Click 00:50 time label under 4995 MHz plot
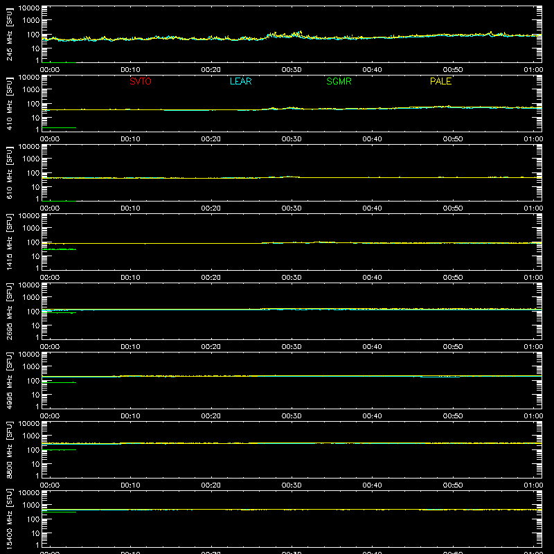 (453, 416)
